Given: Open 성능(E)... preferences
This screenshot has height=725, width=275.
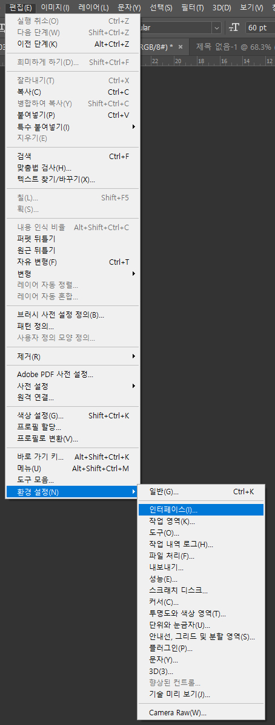Looking at the screenshot, I should 200,579.
